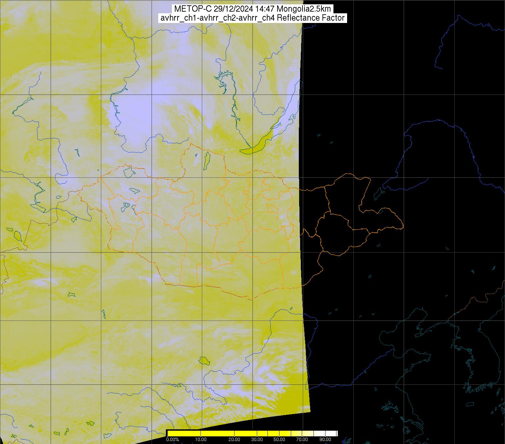This screenshot has height=444, width=505.
Task: Click the "30.00" colorbar label
Action: point(257,439)
